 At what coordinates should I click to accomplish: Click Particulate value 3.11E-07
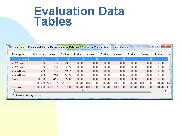tap(53, 87)
